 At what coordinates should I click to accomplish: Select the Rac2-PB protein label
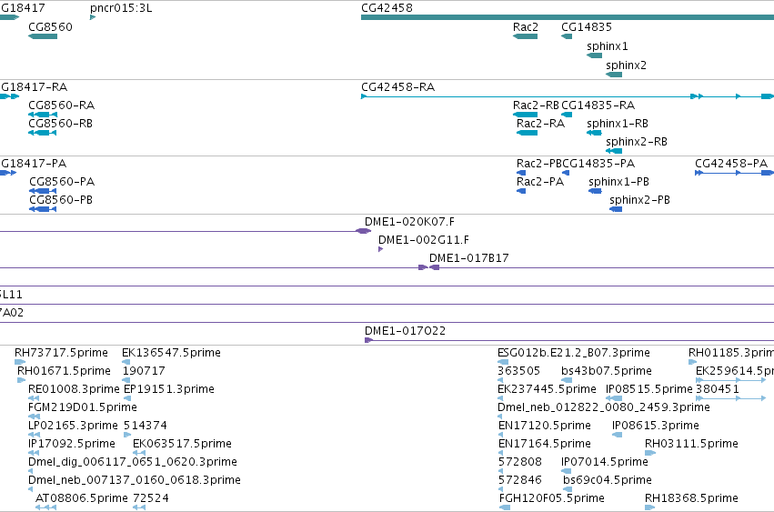pyautogui.click(x=539, y=164)
